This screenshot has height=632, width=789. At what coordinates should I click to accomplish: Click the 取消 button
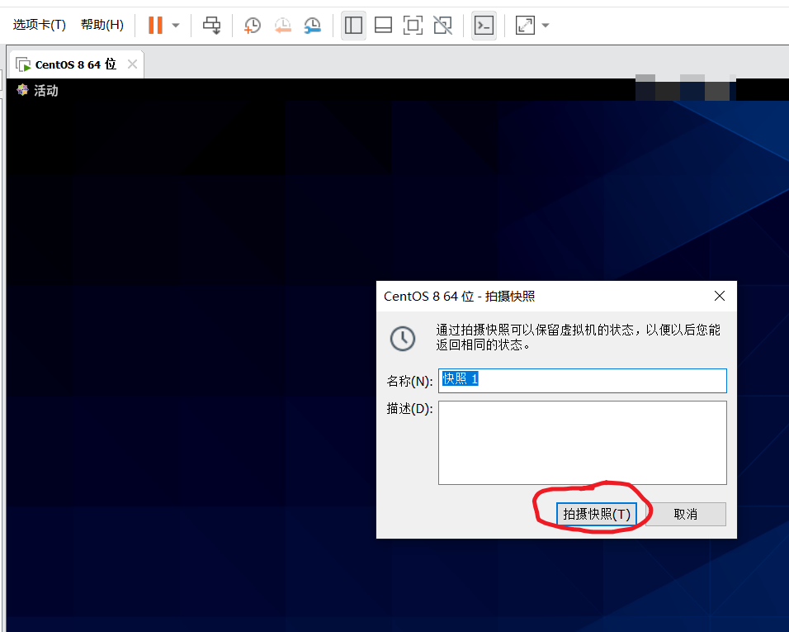(x=685, y=514)
